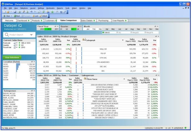
Task: Click the green Clear Selections button
Action: pos(12,58)
